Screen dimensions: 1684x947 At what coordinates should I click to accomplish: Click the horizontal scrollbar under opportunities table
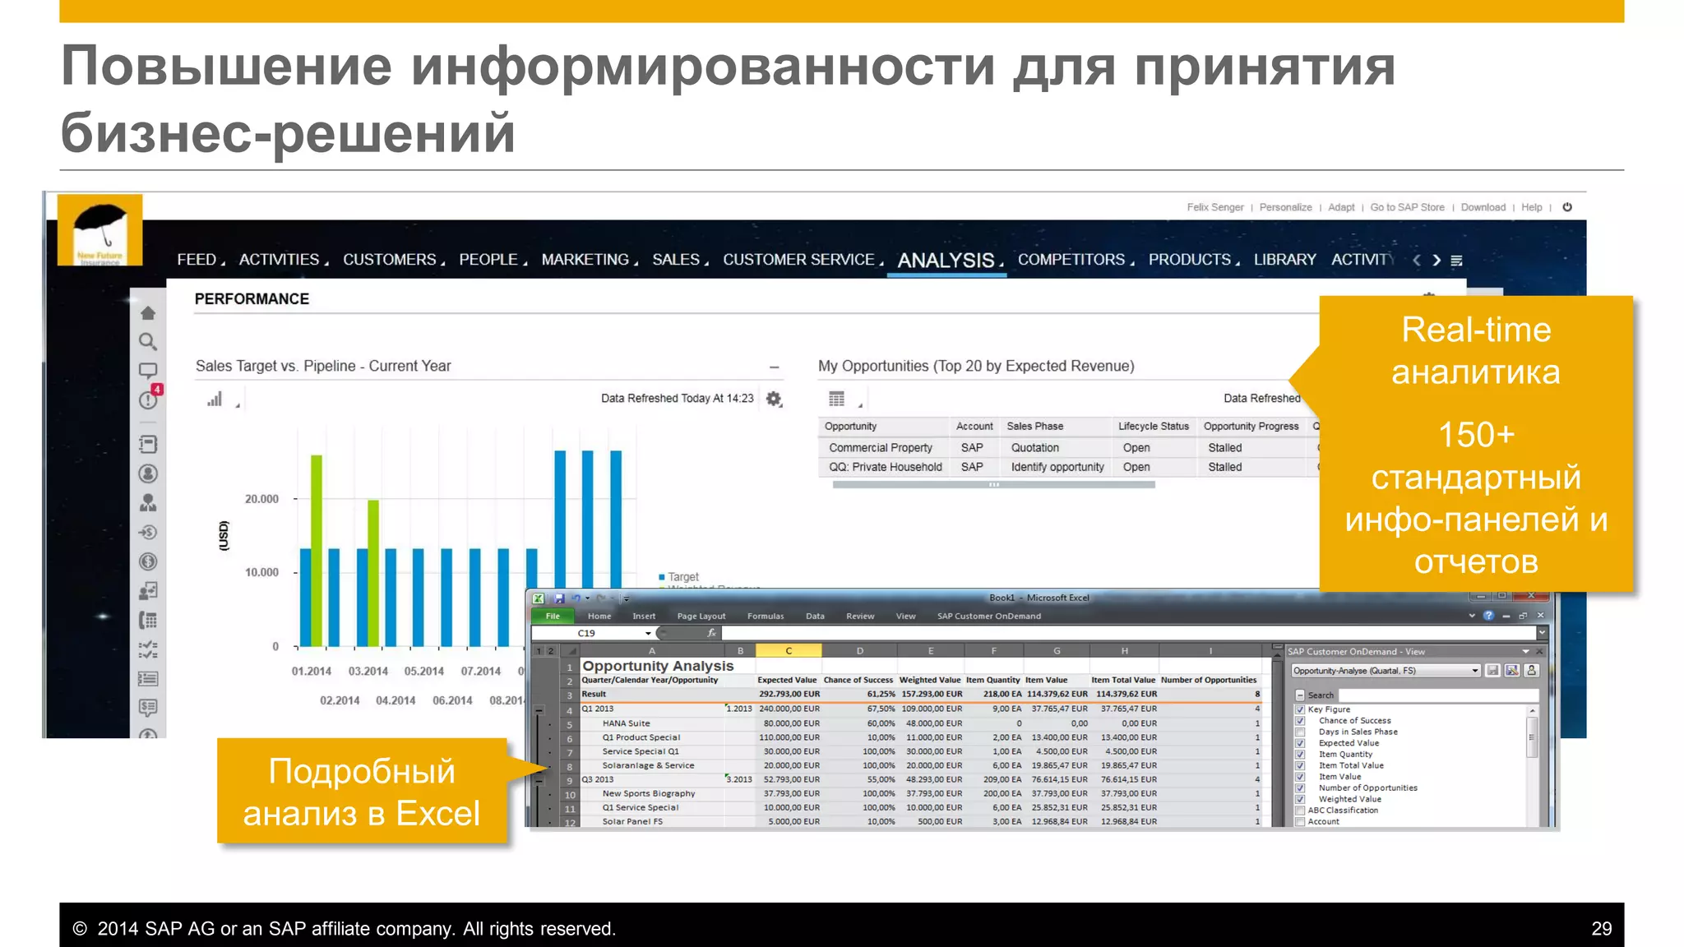click(x=993, y=485)
